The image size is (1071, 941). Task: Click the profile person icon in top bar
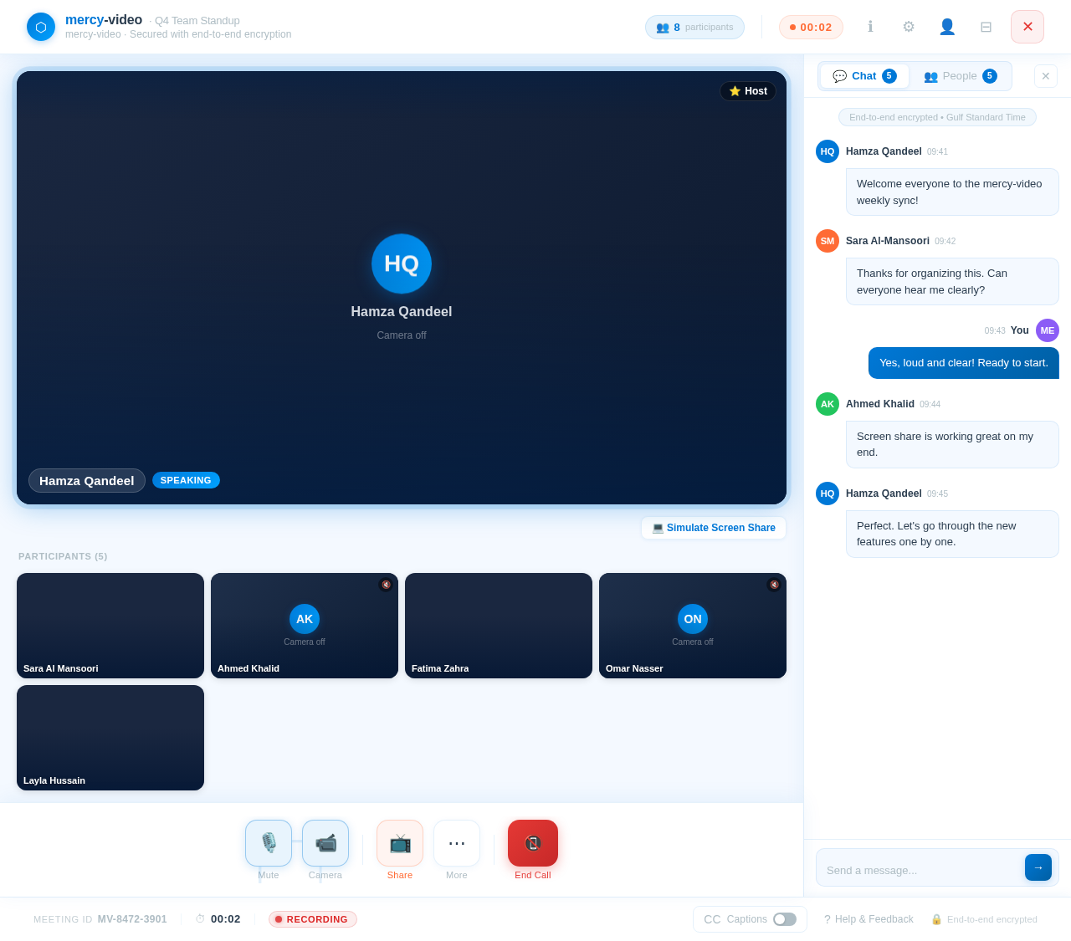click(947, 26)
